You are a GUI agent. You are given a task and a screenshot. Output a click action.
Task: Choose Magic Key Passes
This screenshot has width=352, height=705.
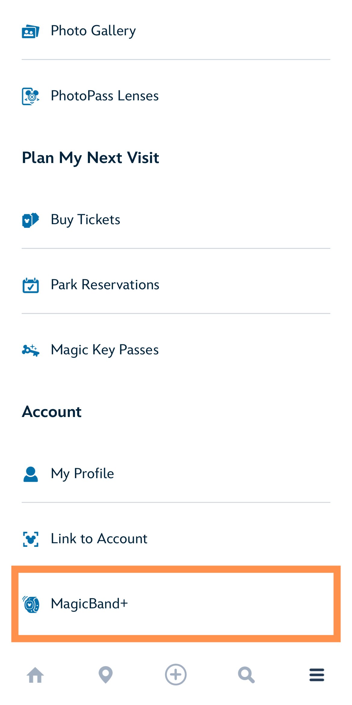pyautogui.click(x=105, y=350)
